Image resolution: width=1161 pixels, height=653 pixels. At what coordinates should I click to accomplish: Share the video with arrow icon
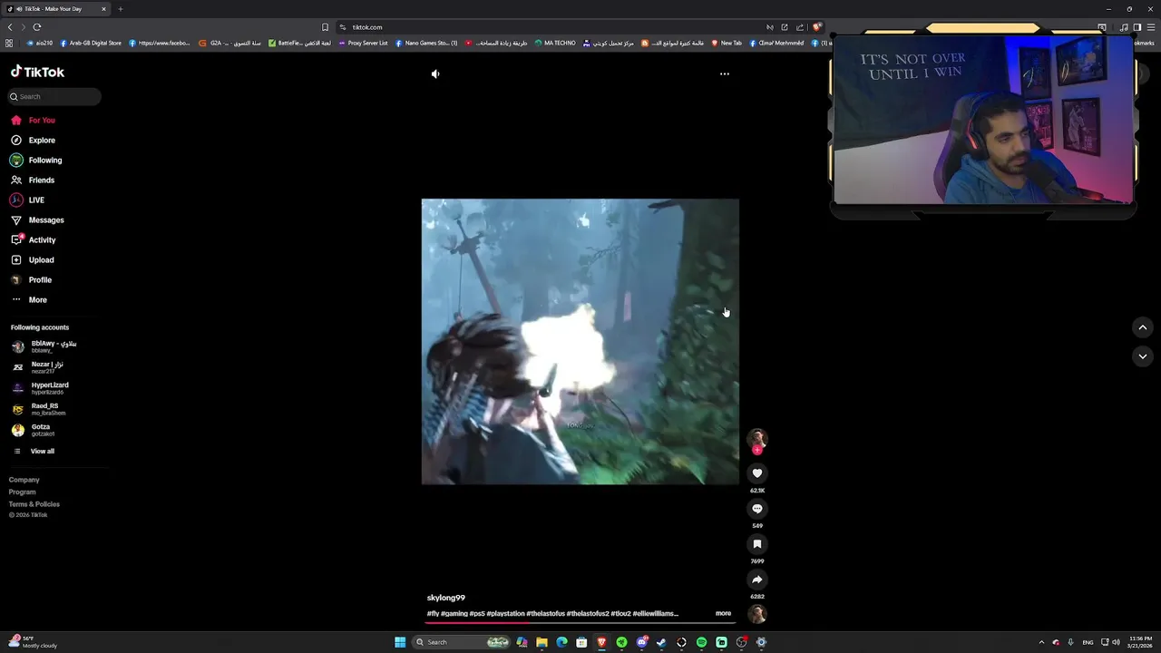(x=757, y=580)
